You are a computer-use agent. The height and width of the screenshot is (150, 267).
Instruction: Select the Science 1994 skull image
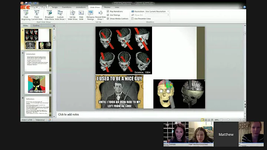point(124,50)
